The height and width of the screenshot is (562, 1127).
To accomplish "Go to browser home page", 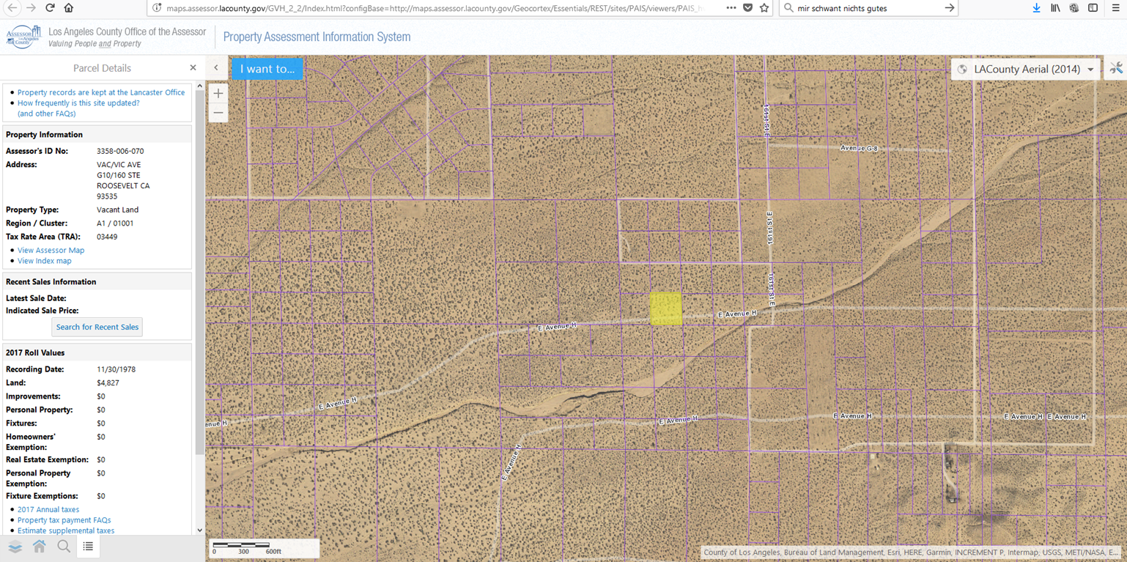I will coord(69,8).
